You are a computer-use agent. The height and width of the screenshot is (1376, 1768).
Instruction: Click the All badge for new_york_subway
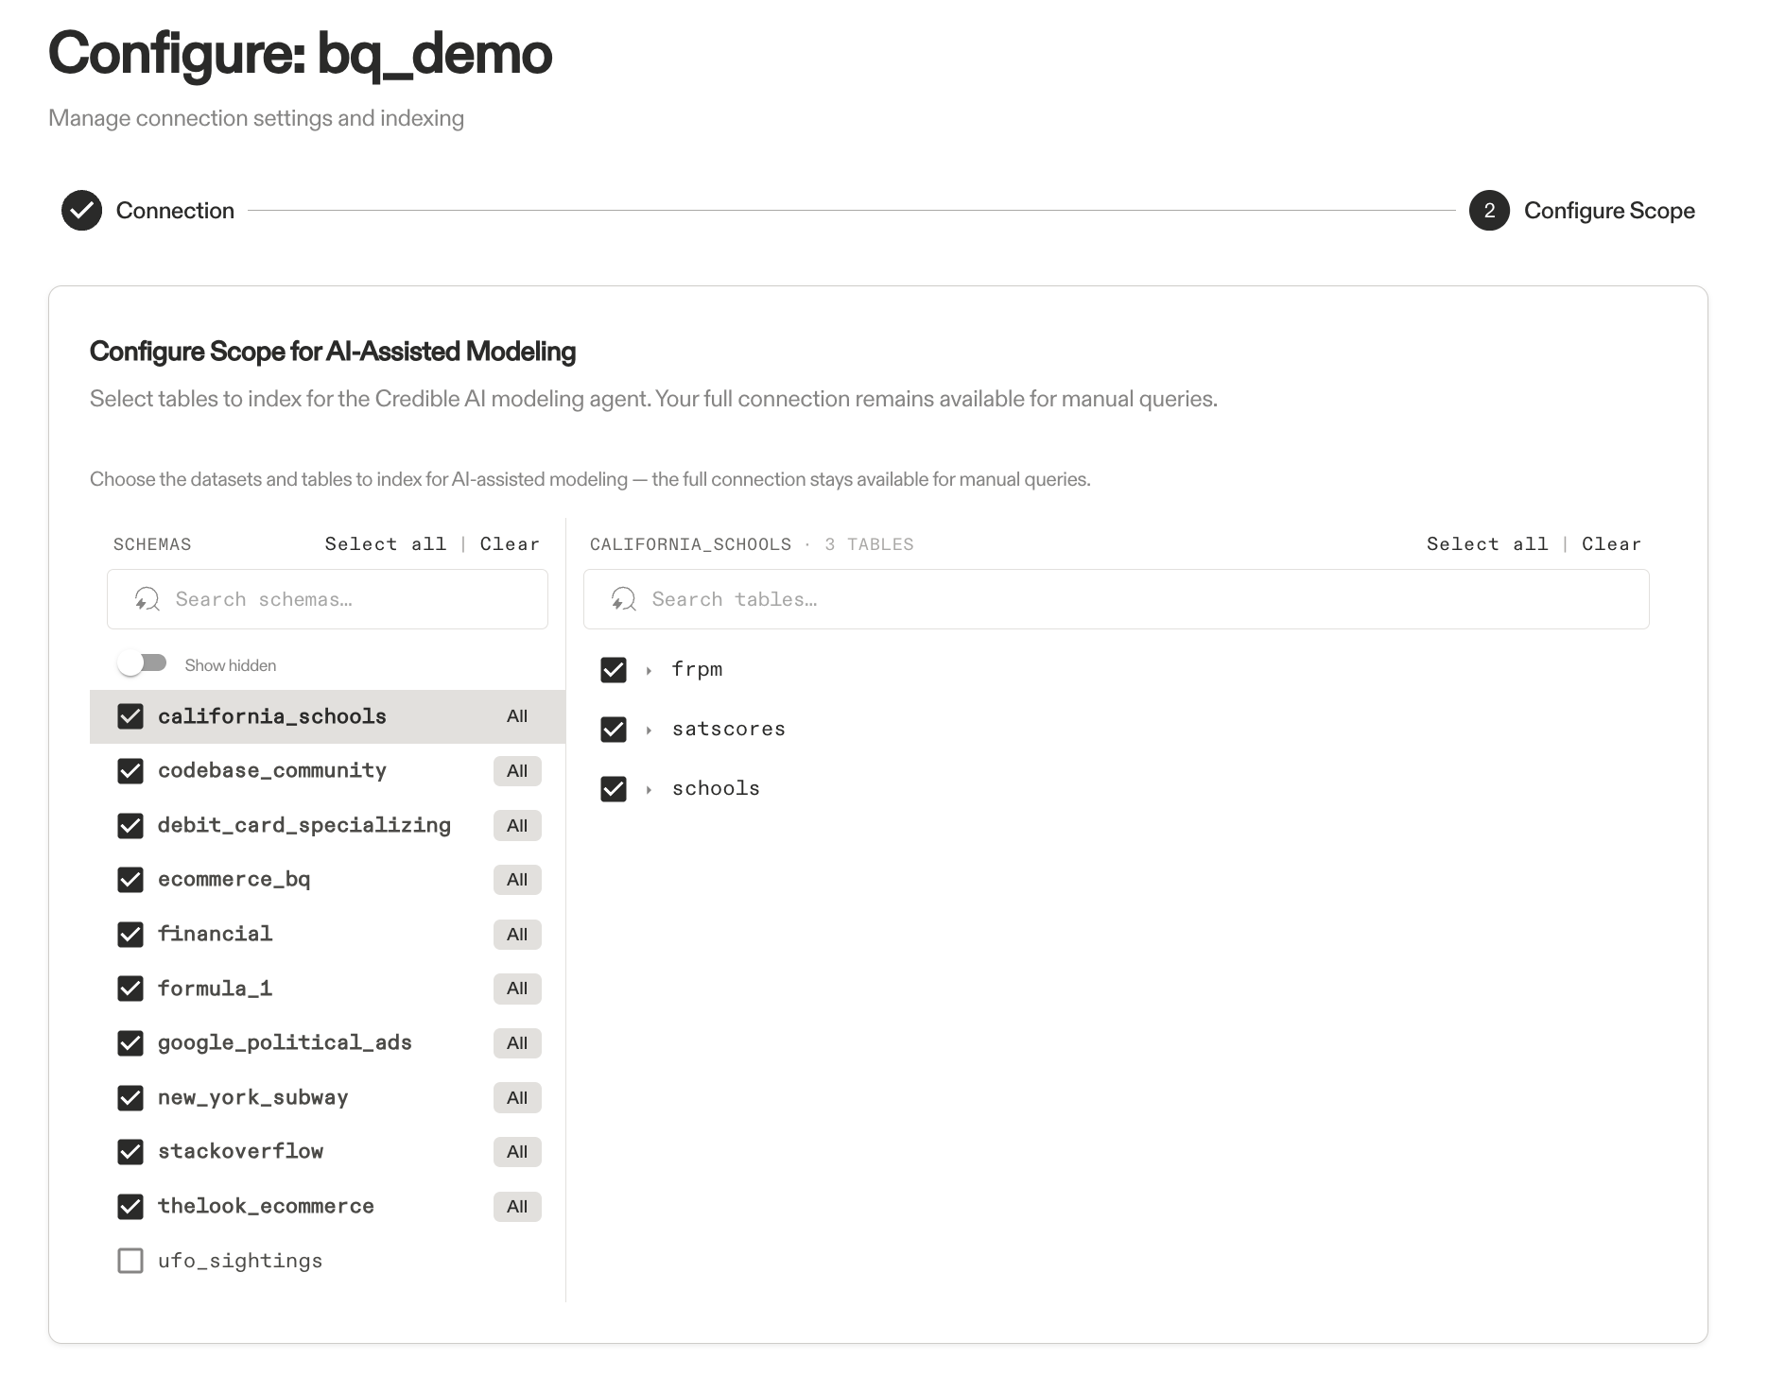[517, 1098]
